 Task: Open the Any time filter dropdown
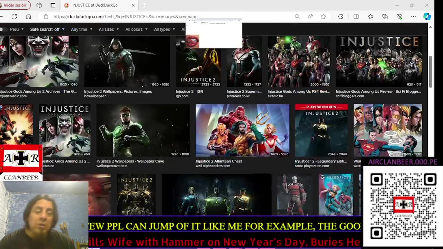(82, 29)
